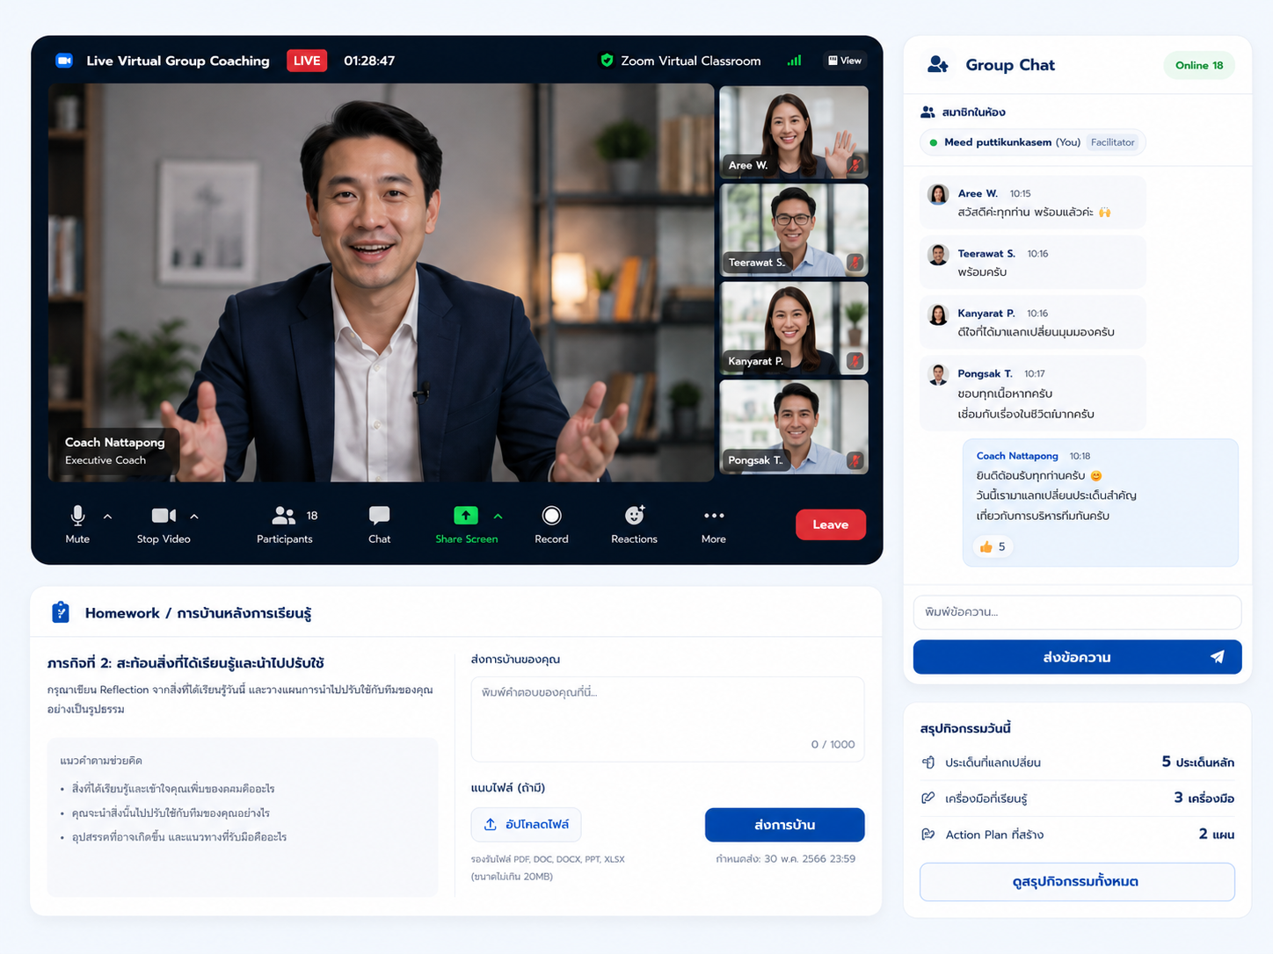The height and width of the screenshot is (954, 1273).
Task: Click the อัปโหลดไฟล์ upload button
Action: 526,824
